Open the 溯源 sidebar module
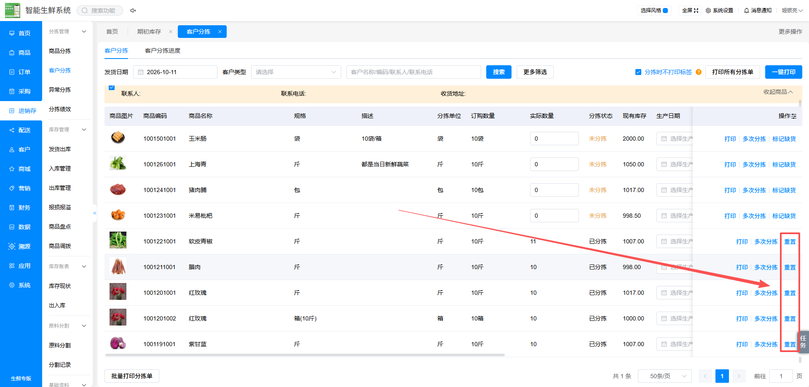 coord(21,246)
